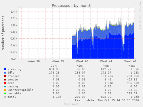143x107 pixels.
Task: Click stopped maximum value 760.00m
Action: (x=133, y=76)
